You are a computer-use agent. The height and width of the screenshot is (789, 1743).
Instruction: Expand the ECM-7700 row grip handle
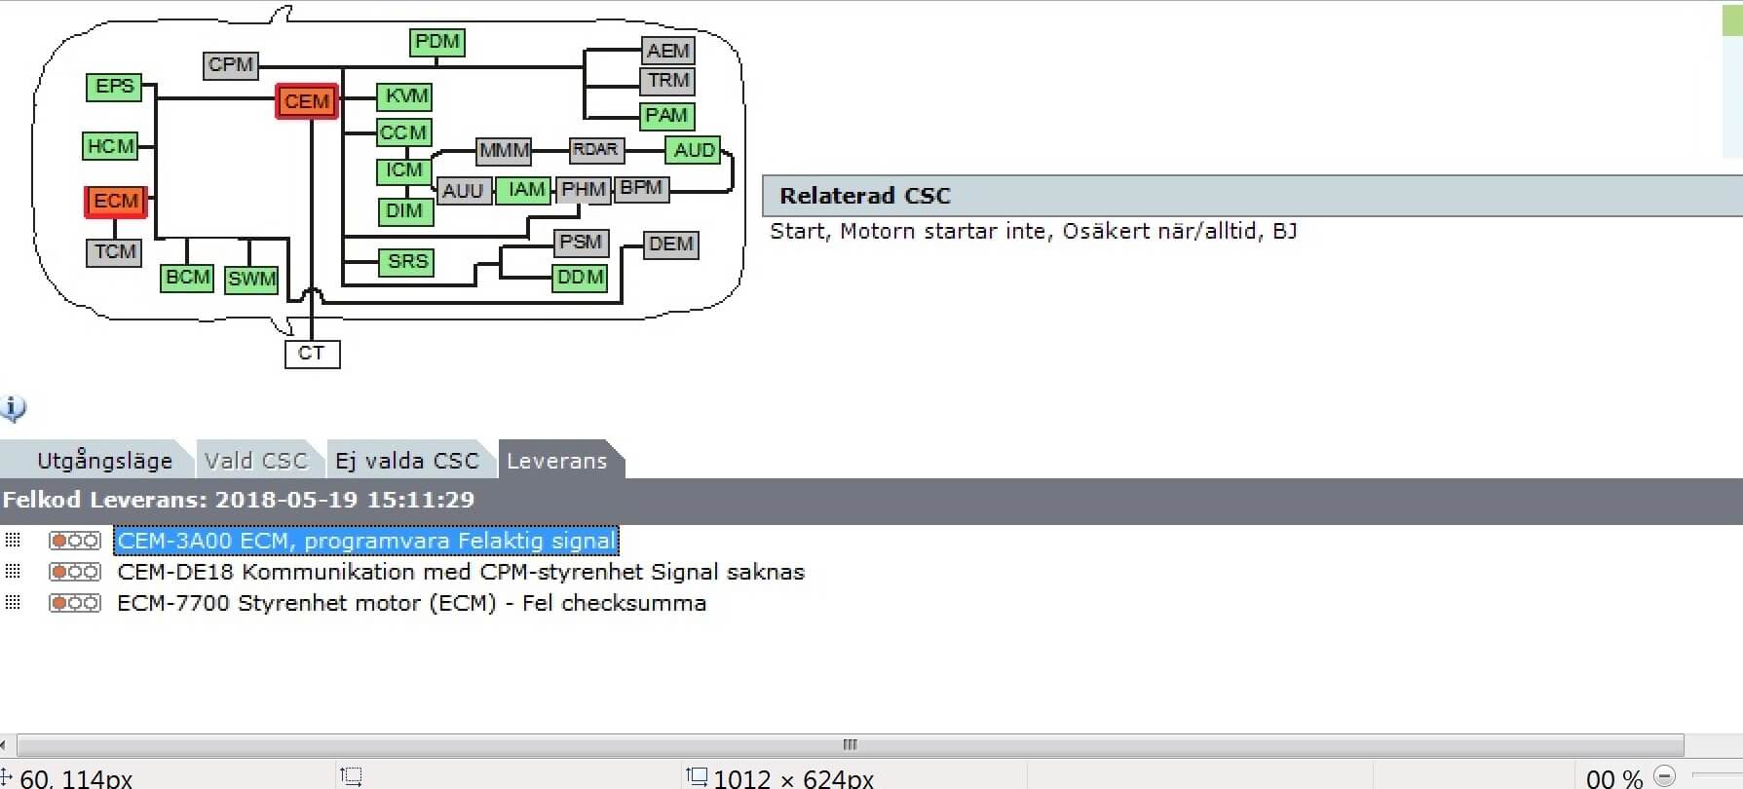13,602
